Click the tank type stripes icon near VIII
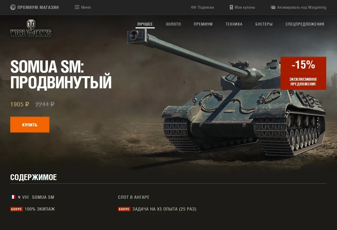The image size is (337, 230). [19, 197]
